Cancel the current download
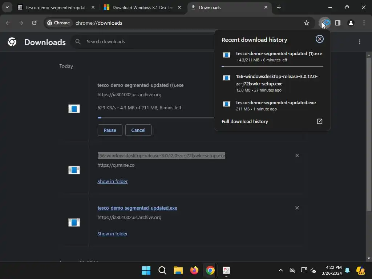The height and width of the screenshot is (279, 372). pyautogui.click(x=138, y=130)
